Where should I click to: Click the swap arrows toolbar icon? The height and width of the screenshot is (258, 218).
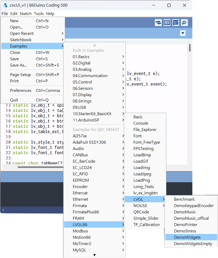(158, 22)
